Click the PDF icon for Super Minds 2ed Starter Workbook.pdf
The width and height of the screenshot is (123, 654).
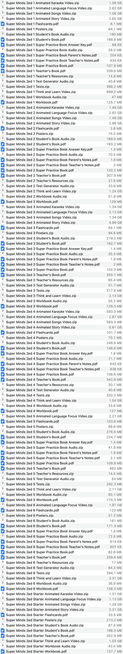pyautogui.click(x=3, y=651)
